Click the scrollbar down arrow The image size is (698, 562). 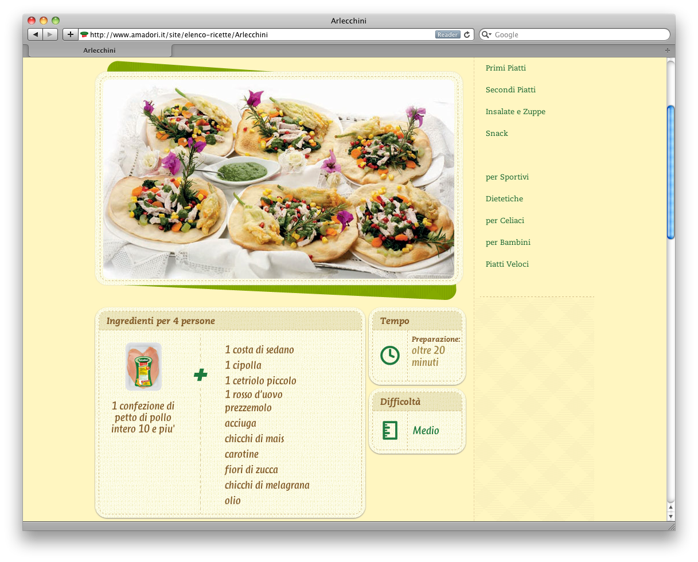[x=670, y=516]
